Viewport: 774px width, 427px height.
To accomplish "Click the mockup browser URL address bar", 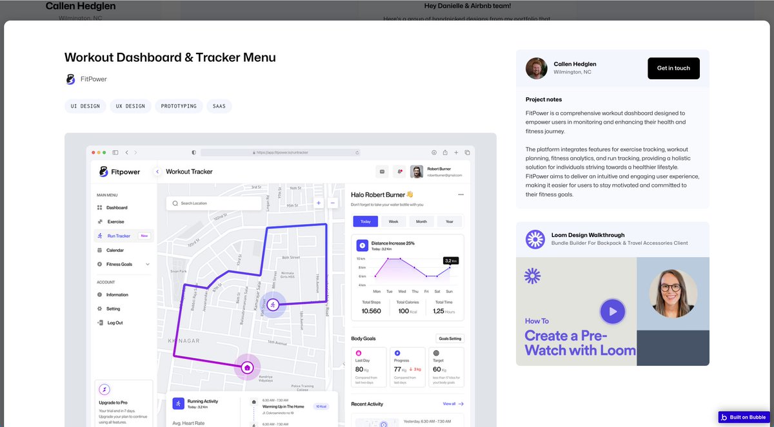I will tap(281, 153).
